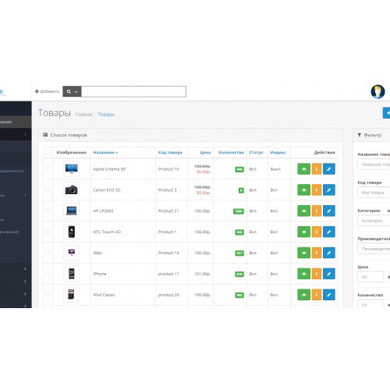Check the HTC Touch HD row checkbox

pyautogui.click(x=48, y=232)
